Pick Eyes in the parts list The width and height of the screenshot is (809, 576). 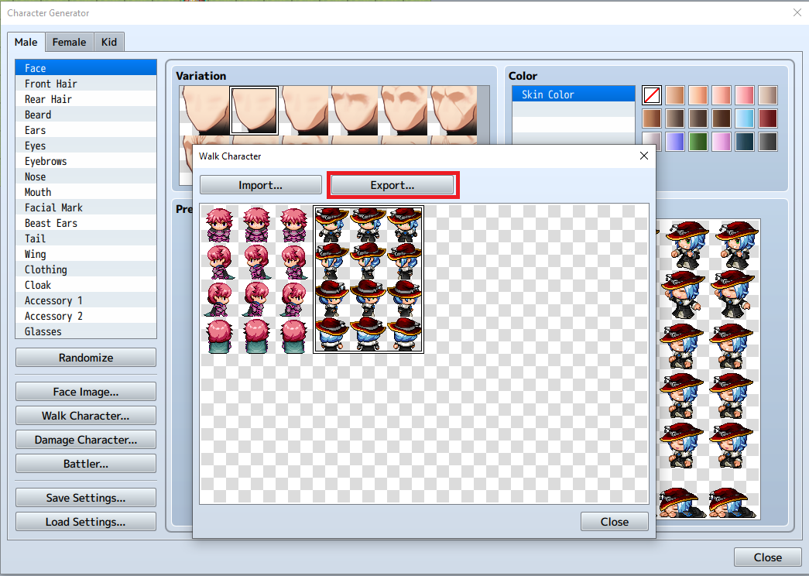(x=86, y=145)
